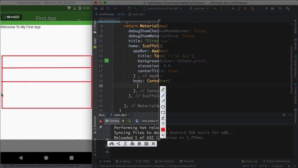298x168 pixels.
Task: Click the Open folder icon in IDE toolbar
Action: pyautogui.click(x=96, y=8)
